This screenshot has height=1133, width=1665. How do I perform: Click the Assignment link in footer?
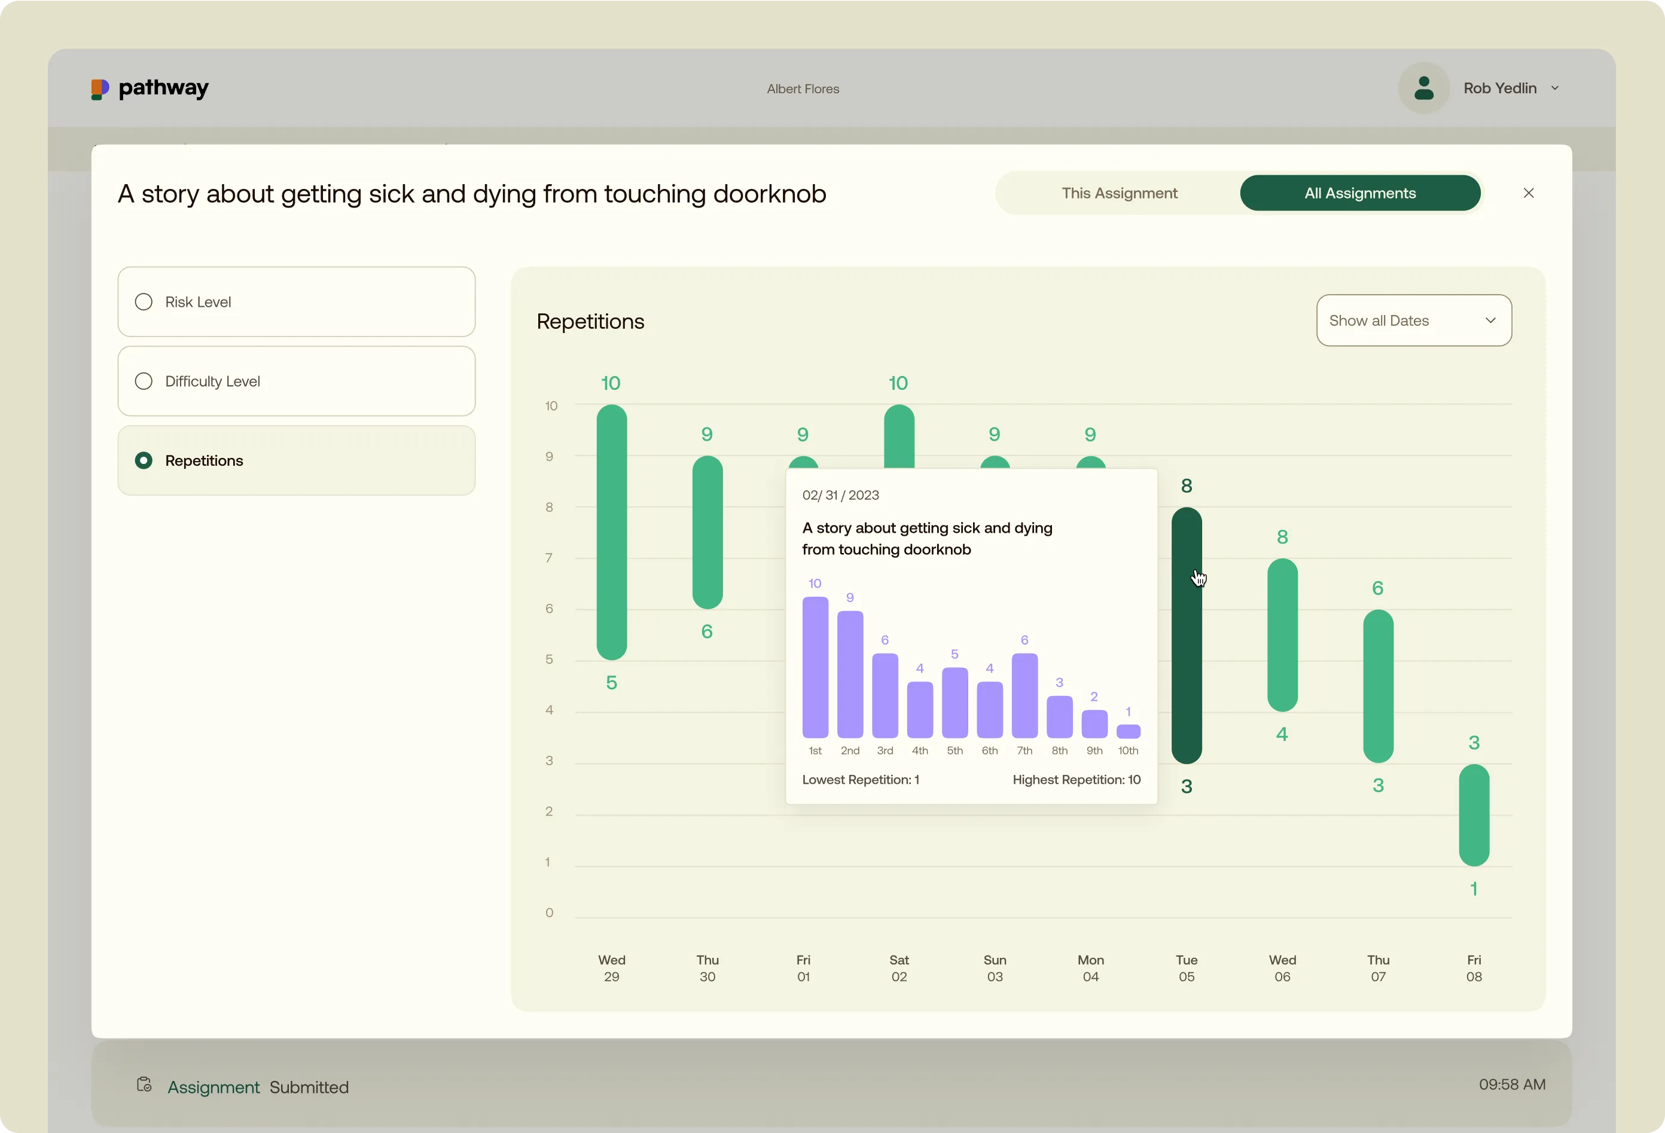pyautogui.click(x=213, y=1086)
